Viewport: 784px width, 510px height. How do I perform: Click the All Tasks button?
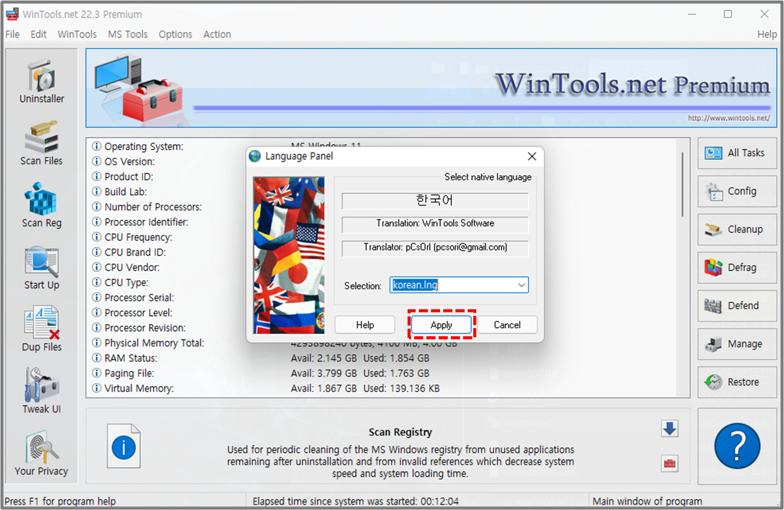[x=737, y=153]
